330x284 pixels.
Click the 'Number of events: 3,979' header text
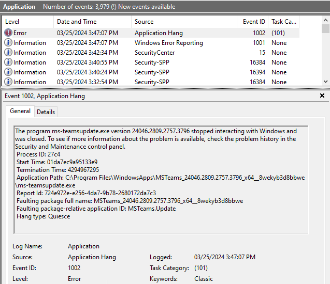click(x=76, y=7)
